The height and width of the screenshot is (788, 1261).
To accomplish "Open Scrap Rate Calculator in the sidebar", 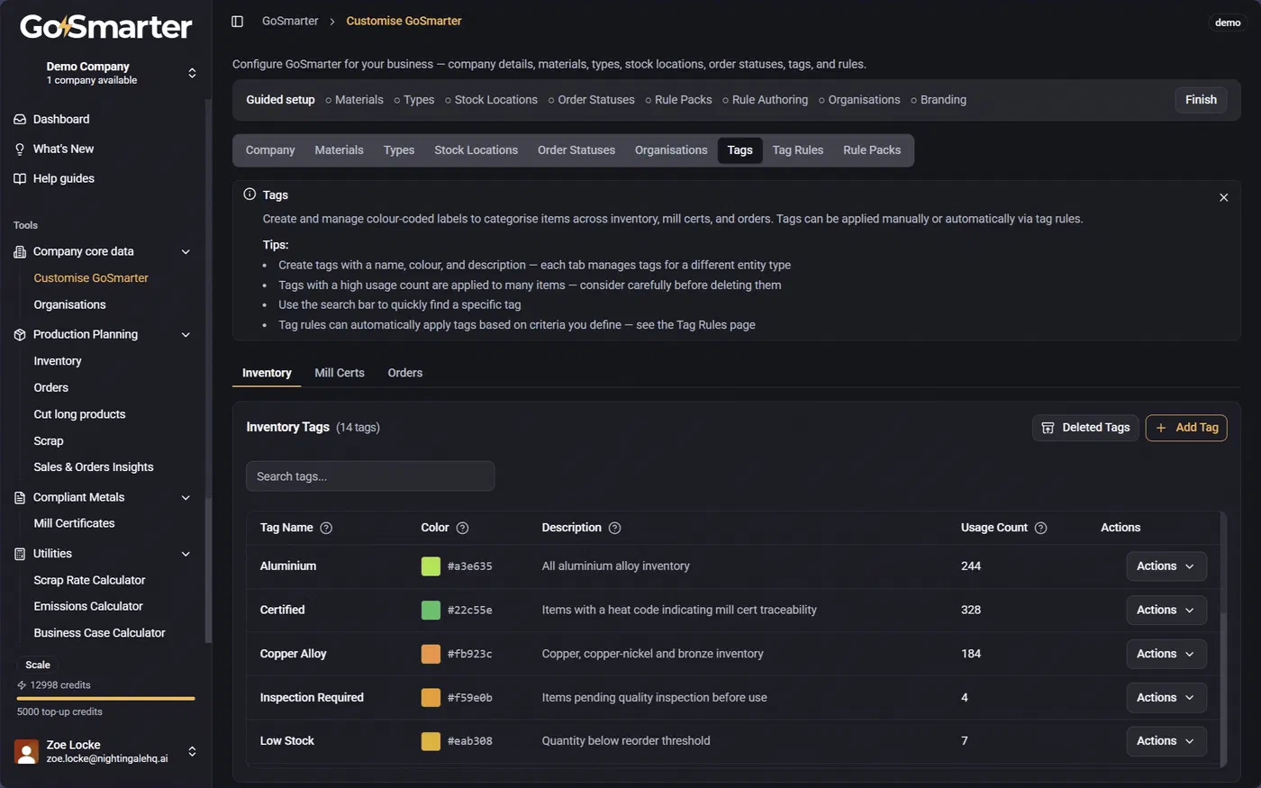I will pyautogui.click(x=89, y=580).
